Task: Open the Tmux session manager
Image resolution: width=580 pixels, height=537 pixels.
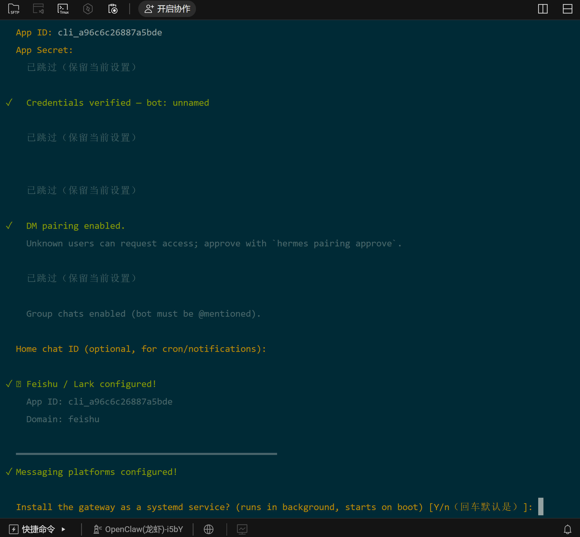Action: (x=63, y=9)
